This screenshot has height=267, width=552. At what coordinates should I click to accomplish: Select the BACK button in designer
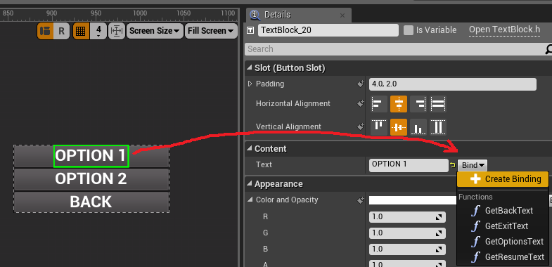click(91, 202)
